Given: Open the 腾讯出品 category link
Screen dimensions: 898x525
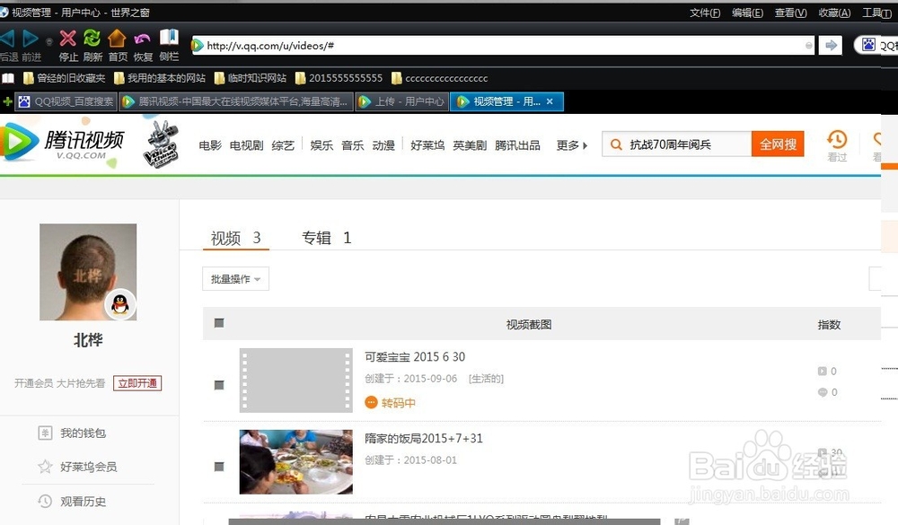Looking at the screenshot, I should [518, 145].
